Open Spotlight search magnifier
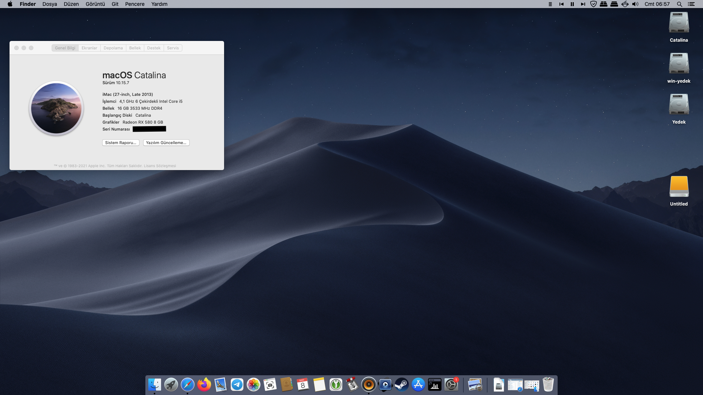The image size is (703, 395). point(679,4)
